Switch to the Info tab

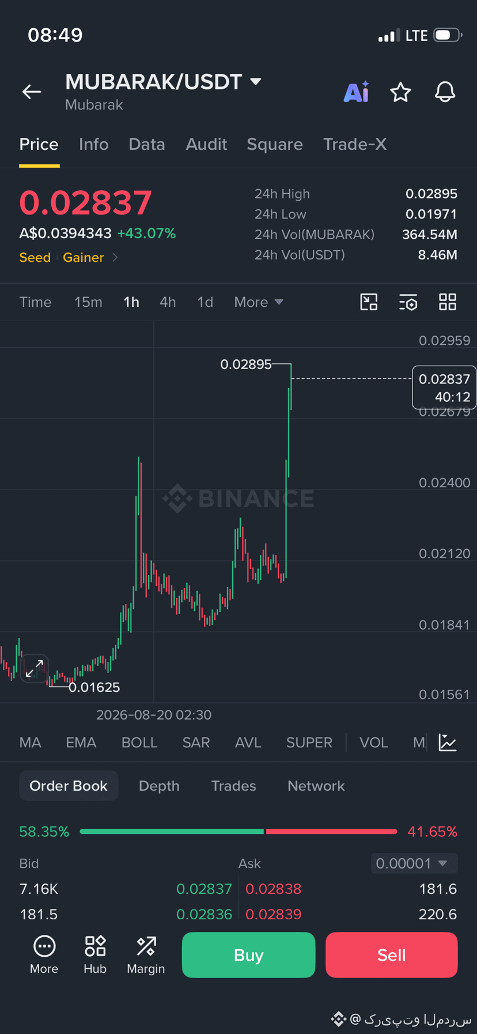click(x=93, y=144)
